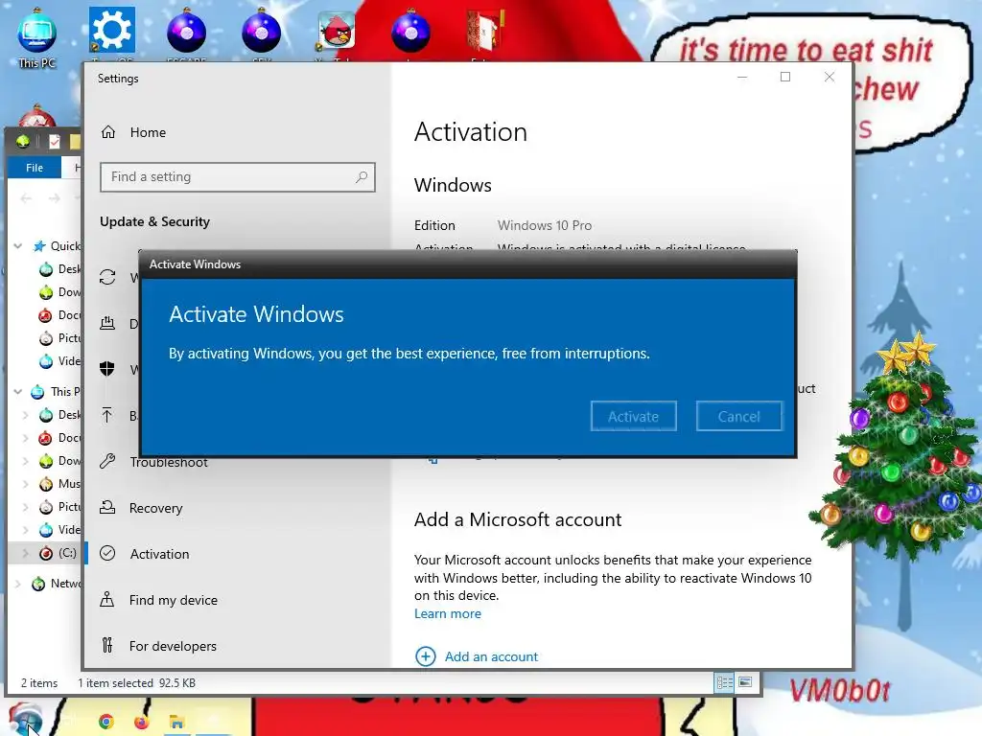Expand Documents under This PC in Explorer
The image size is (982, 736).
[26, 438]
